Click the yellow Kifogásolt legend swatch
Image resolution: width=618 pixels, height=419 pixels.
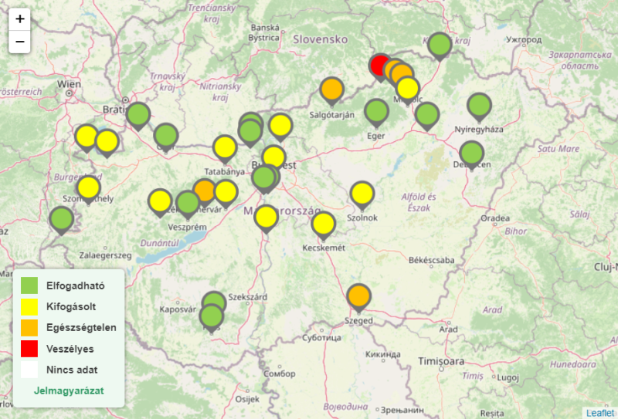(x=29, y=306)
